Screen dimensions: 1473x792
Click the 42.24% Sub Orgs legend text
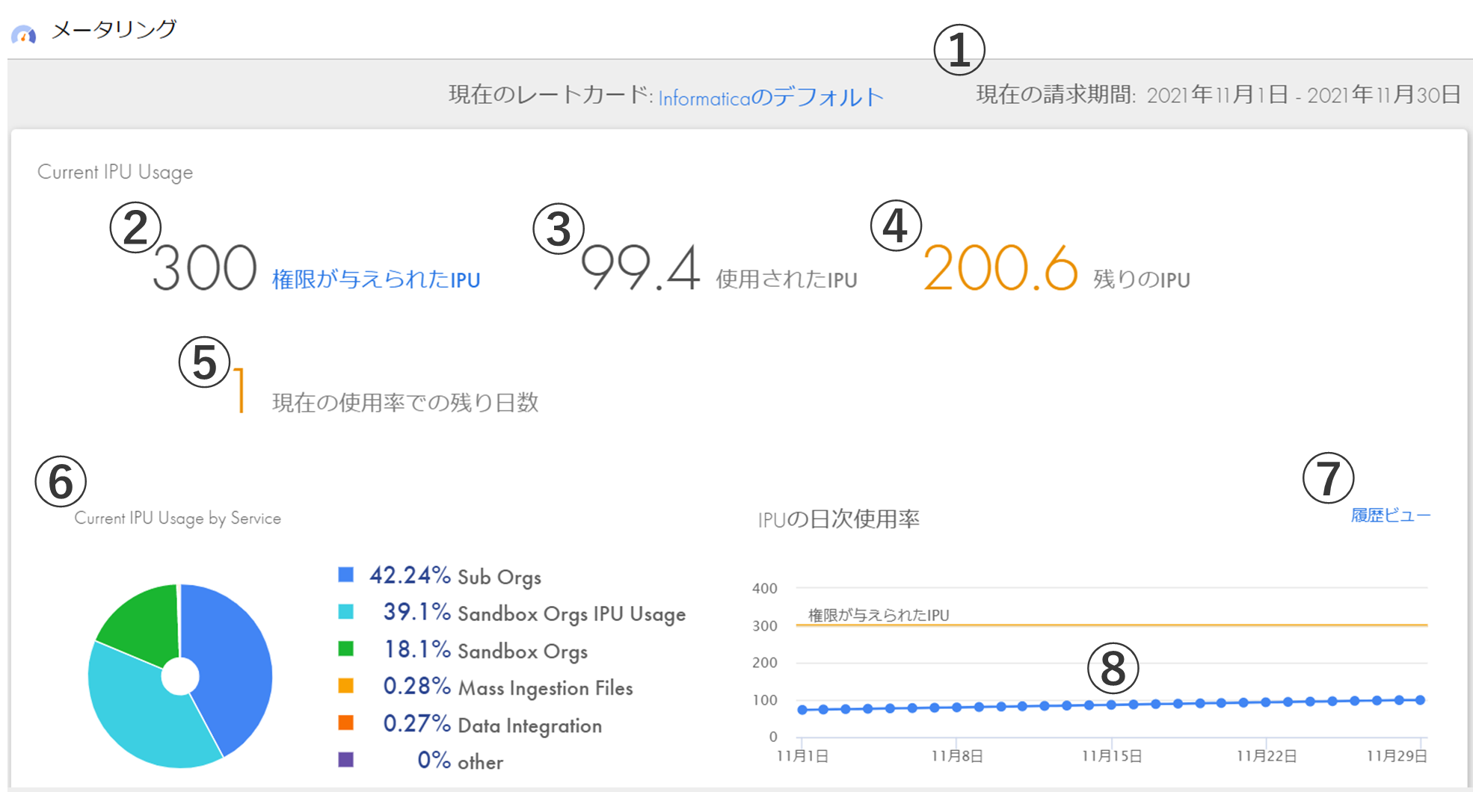(x=455, y=576)
